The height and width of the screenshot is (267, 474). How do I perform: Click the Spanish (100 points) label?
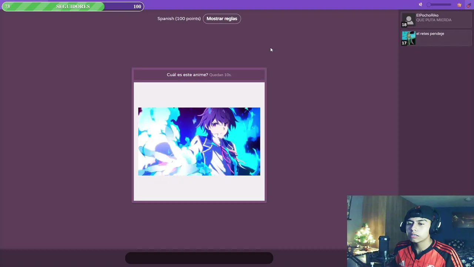[x=179, y=19]
